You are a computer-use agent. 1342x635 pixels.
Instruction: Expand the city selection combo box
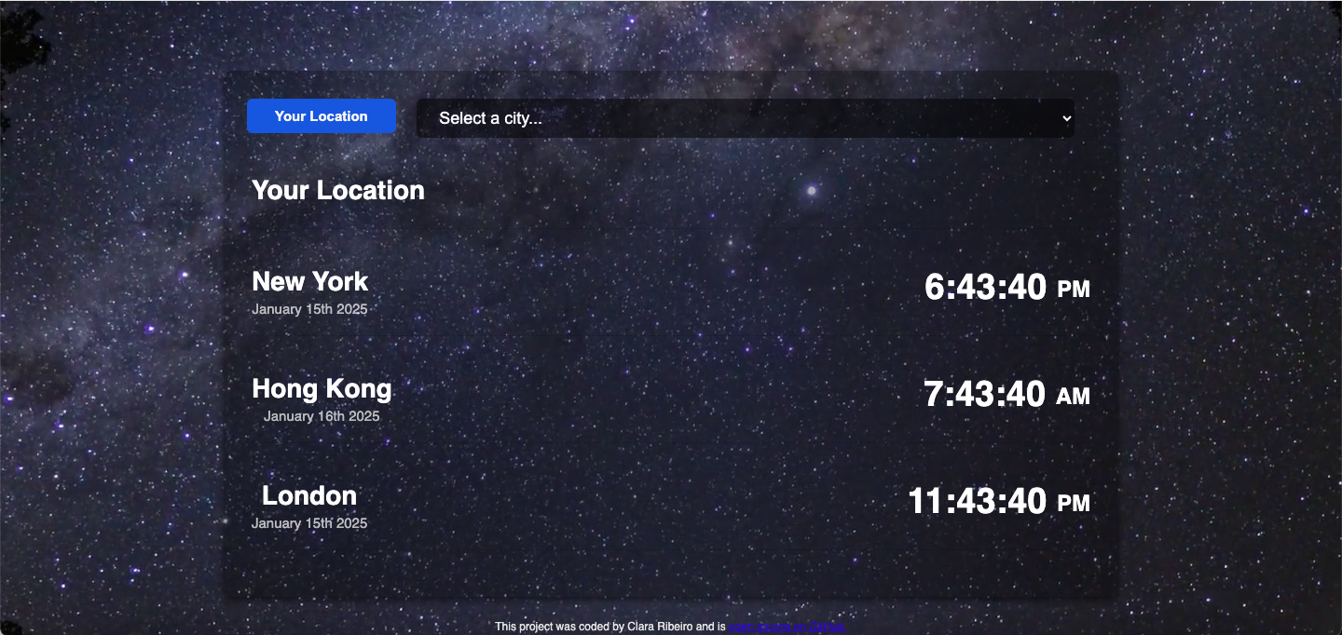tap(744, 118)
